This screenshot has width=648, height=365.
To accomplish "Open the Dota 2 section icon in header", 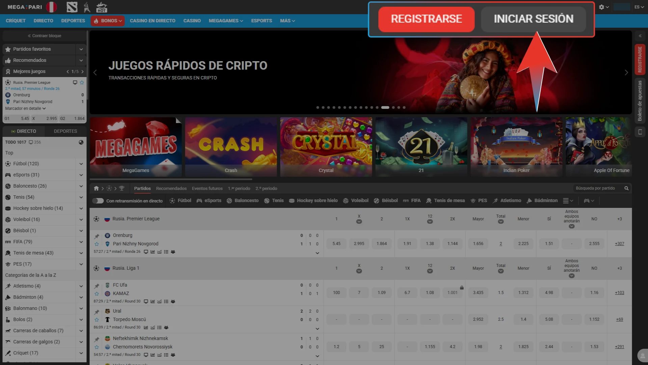I will [x=72, y=7].
